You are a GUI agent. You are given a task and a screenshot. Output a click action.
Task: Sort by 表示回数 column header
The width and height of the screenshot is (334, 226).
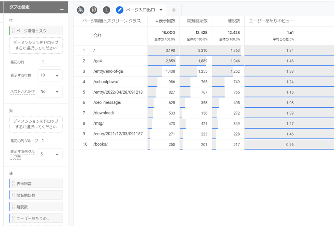point(165,21)
